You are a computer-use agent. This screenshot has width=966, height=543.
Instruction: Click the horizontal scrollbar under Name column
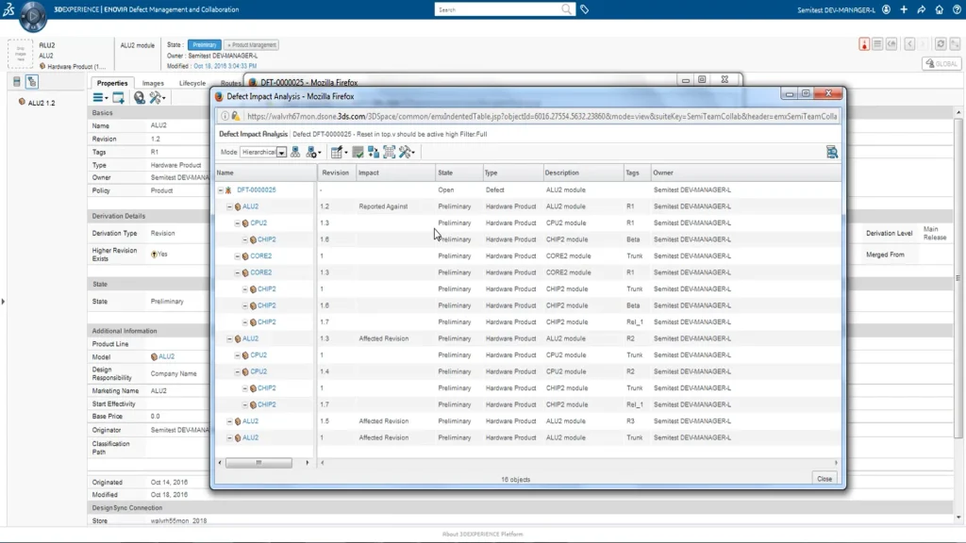point(259,463)
